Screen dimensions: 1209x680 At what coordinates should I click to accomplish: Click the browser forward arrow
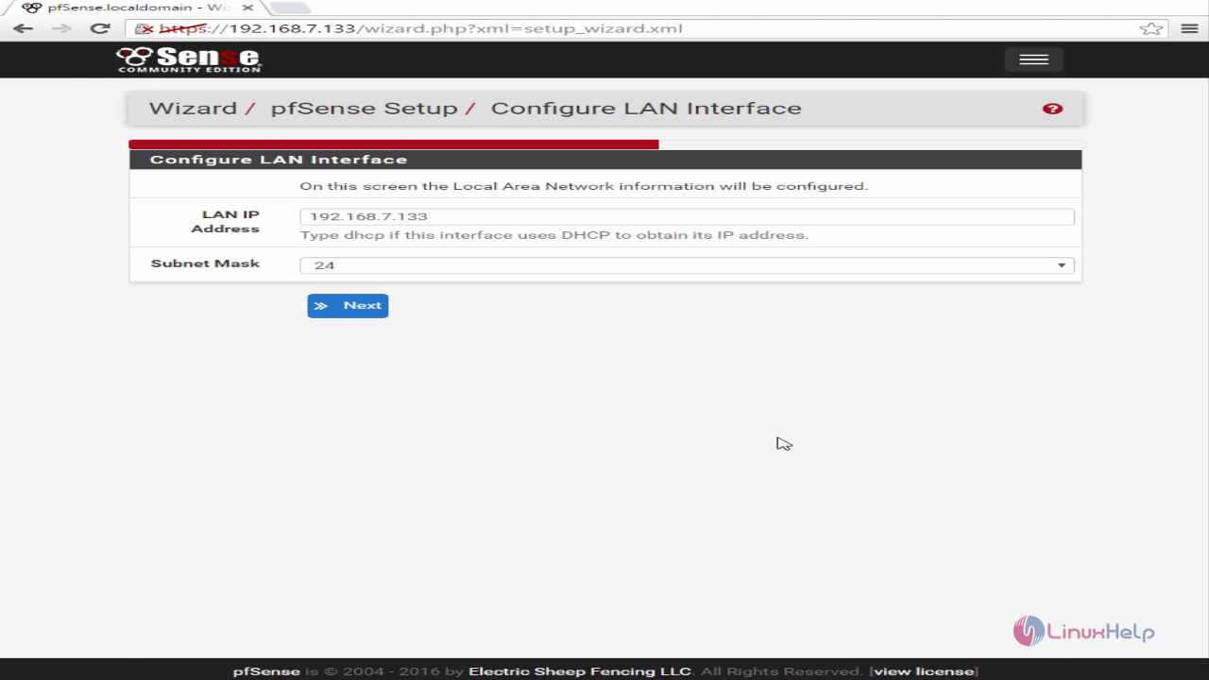coord(61,28)
